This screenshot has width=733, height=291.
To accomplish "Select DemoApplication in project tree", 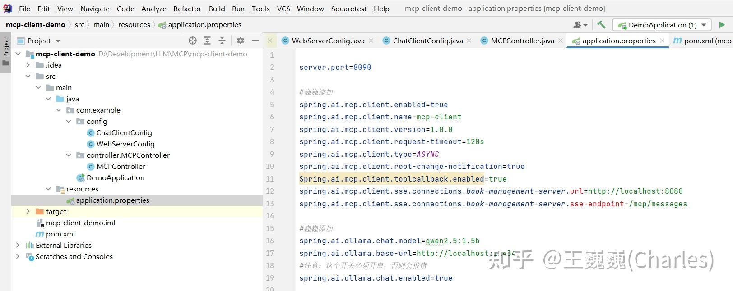I will tap(116, 177).
